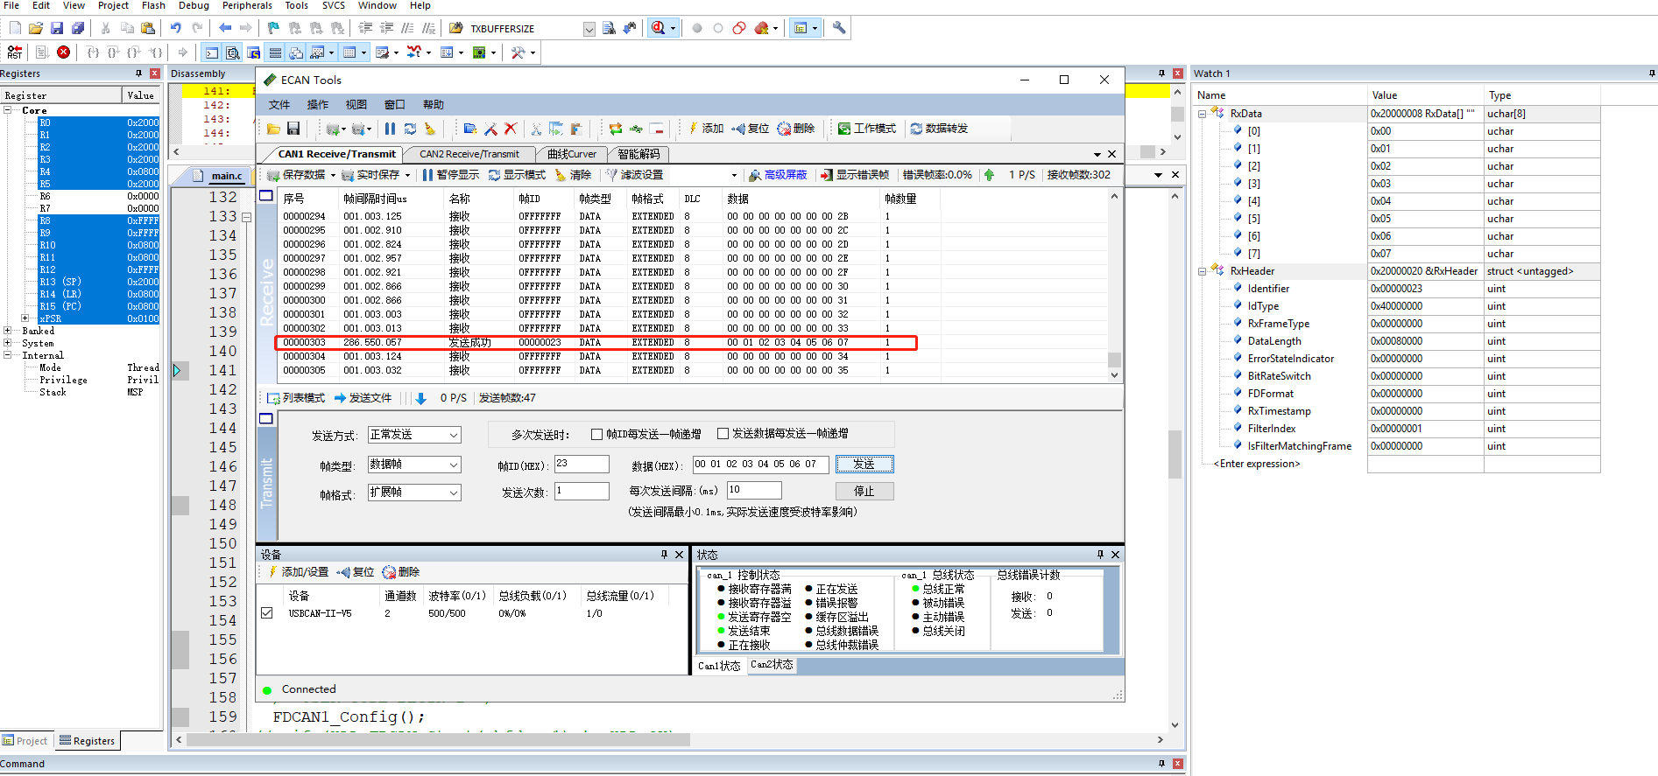
Task: Click the code editor vertical scrollbar
Action: tap(1175, 453)
